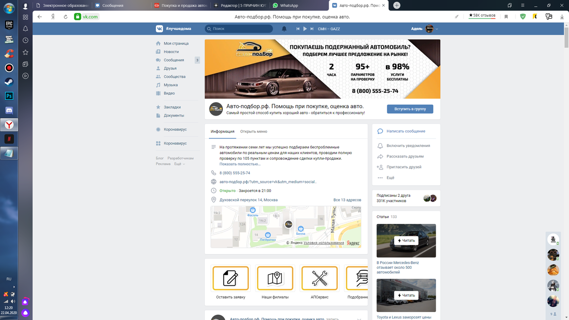
Task: Switch to Электронное образование browser tab
Action: (62, 6)
